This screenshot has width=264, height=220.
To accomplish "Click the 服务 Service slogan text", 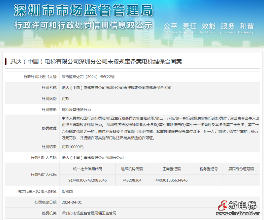I will [226, 26].
